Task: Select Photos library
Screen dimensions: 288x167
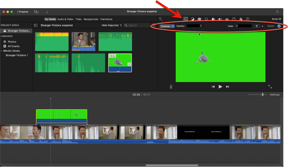Action: [x=12, y=42]
